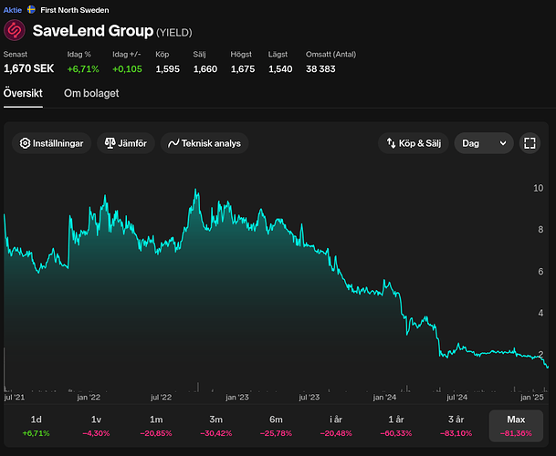Image resolution: width=556 pixels, height=456 pixels.
Task: Select the i år time range
Action: click(336, 426)
